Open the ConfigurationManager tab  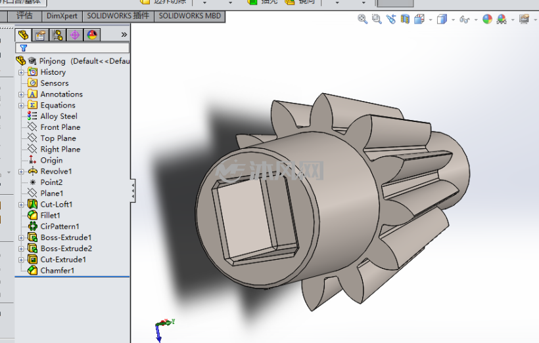57,35
